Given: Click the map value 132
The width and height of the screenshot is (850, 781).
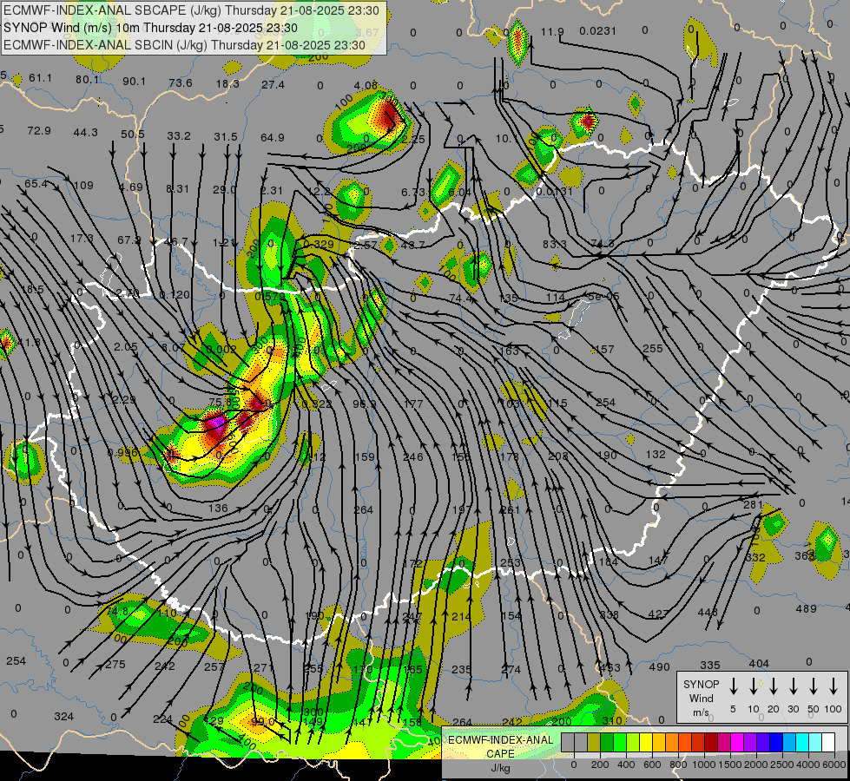Looking at the screenshot, I should pyautogui.click(x=656, y=454).
